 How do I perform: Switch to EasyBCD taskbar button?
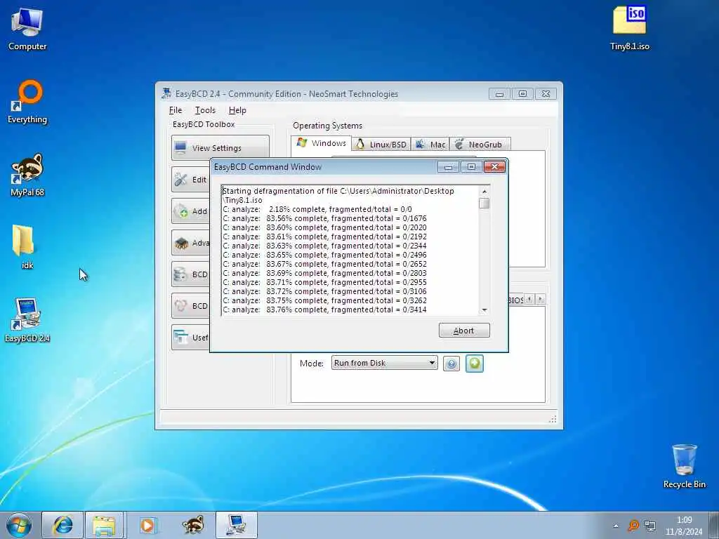(x=237, y=525)
